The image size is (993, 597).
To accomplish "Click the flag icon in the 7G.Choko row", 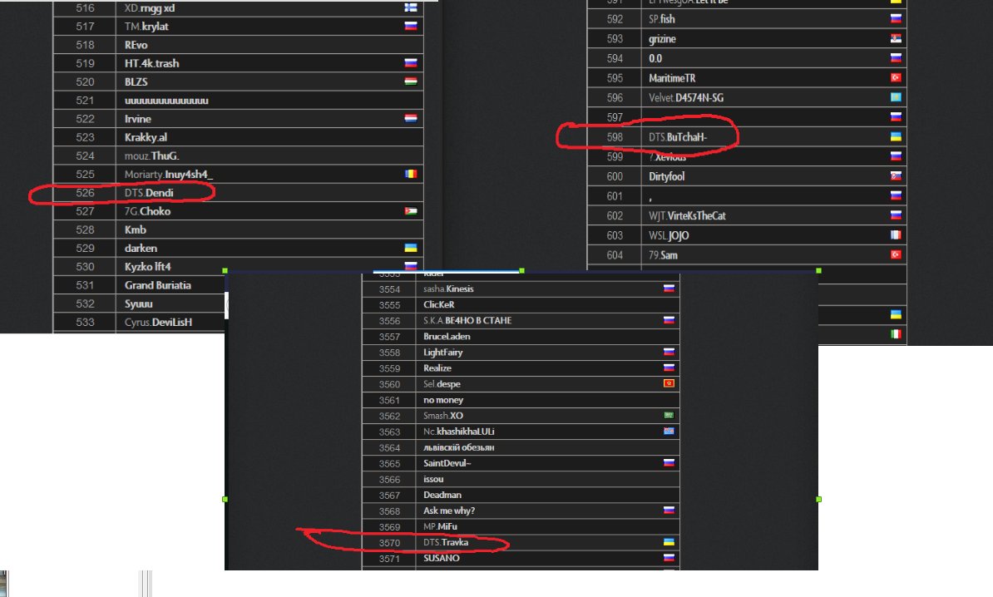I will pos(410,211).
